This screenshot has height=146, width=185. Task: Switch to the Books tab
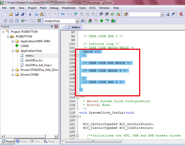pyautogui.click(x=22, y=141)
